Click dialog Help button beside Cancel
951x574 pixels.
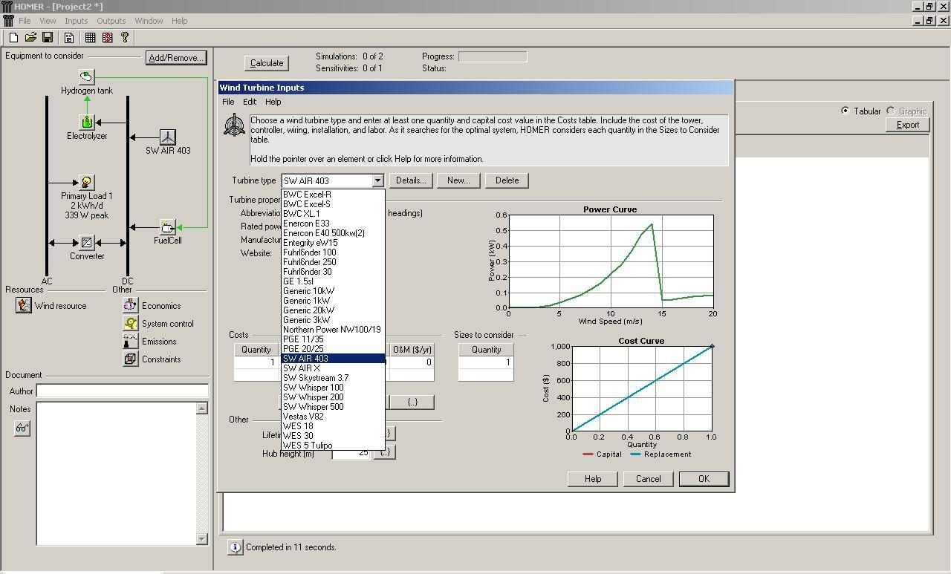(x=593, y=479)
